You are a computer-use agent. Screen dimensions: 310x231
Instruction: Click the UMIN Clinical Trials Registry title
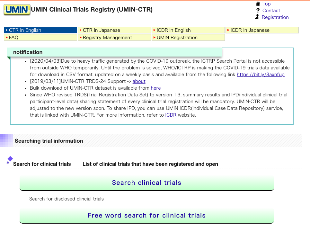pos(92,10)
